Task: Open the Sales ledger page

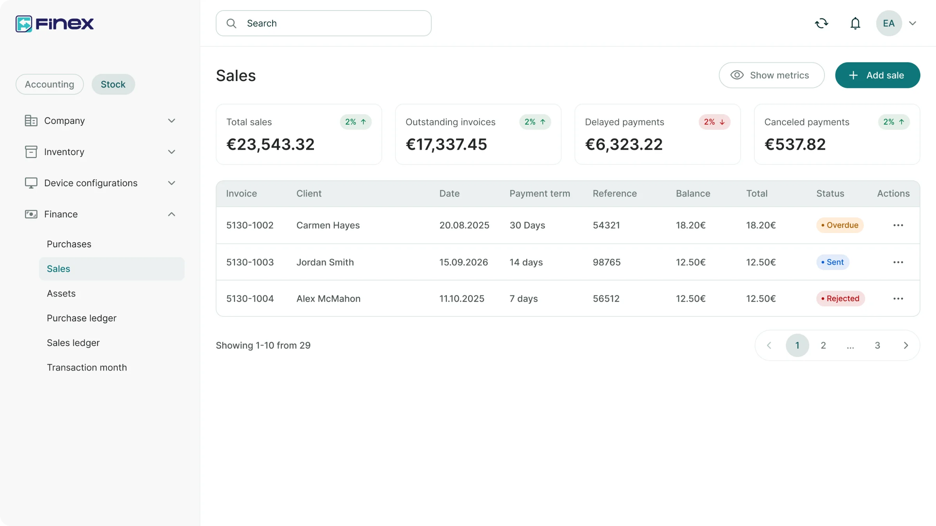Action: point(73,343)
